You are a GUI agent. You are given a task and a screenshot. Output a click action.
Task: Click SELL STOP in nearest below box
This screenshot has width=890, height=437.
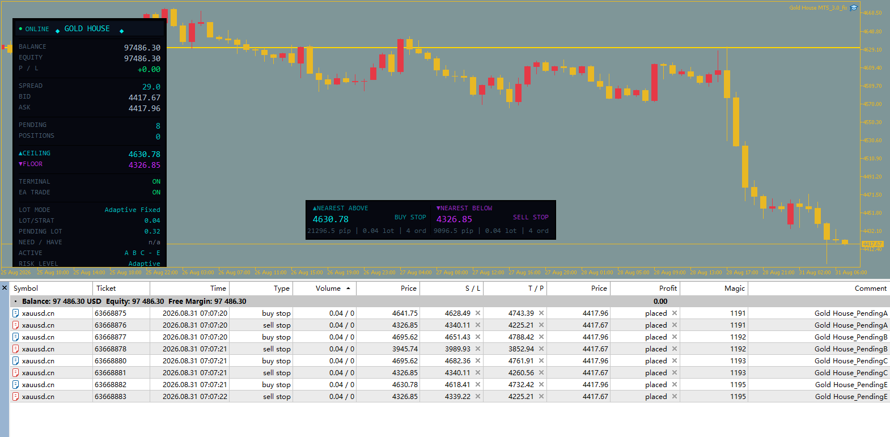click(x=531, y=217)
